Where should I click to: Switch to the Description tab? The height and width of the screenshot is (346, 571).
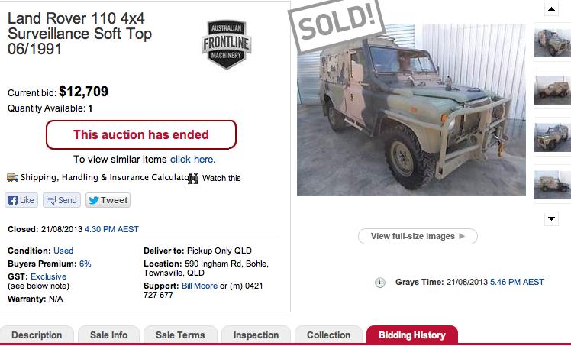point(37,335)
